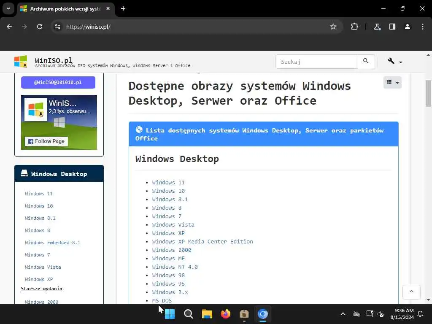Select Windows Embedded 8.1 in the sidebar
The image size is (432, 324).
click(53, 243)
